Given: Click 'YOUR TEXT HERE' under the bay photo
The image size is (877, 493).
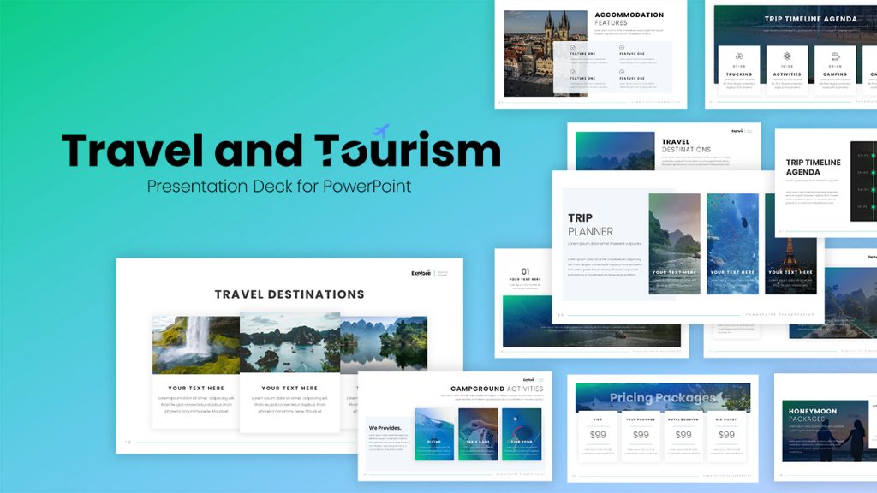Looking at the screenshot, I should (289, 388).
